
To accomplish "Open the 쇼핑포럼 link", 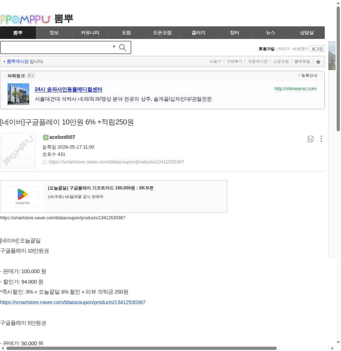I will tap(281, 61).
